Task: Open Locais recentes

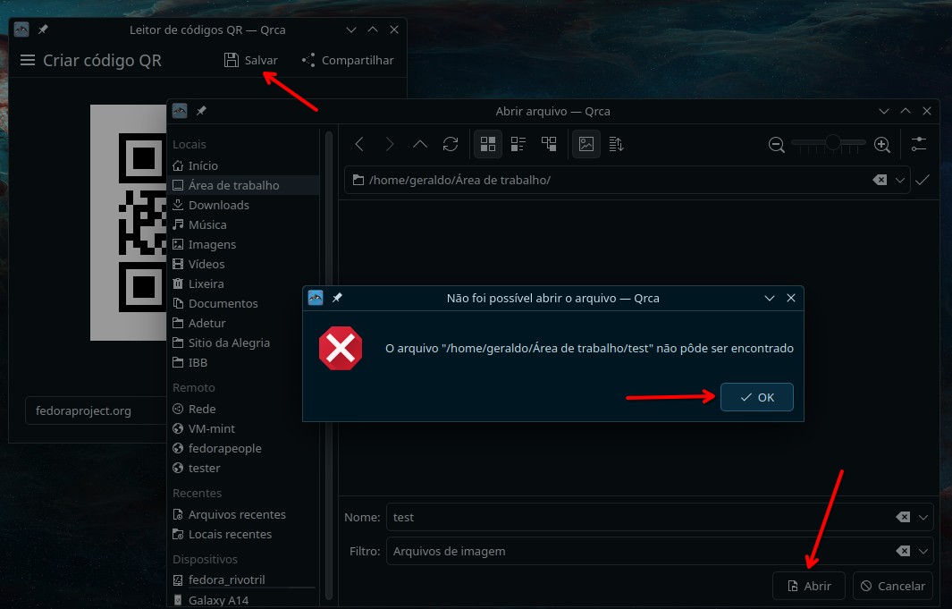Action: coord(243,534)
